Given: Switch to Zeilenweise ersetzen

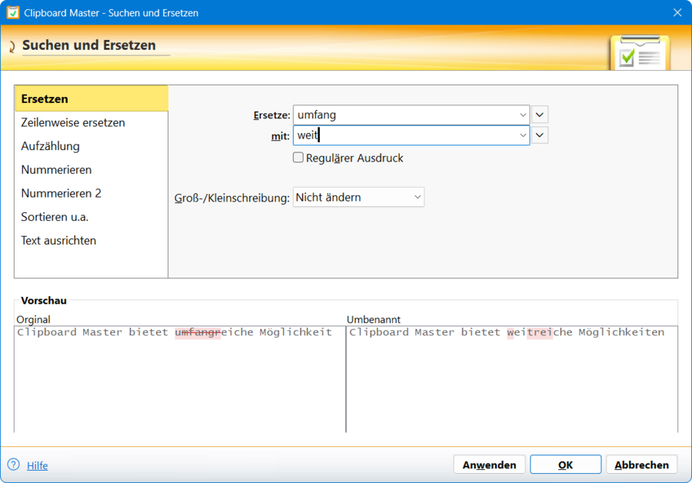Looking at the screenshot, I should click(91, 122).
